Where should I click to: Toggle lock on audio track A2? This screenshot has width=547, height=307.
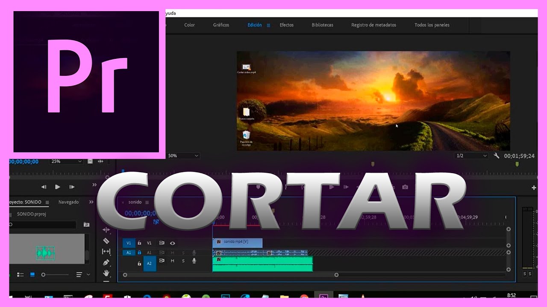click(x=139, y=264)
